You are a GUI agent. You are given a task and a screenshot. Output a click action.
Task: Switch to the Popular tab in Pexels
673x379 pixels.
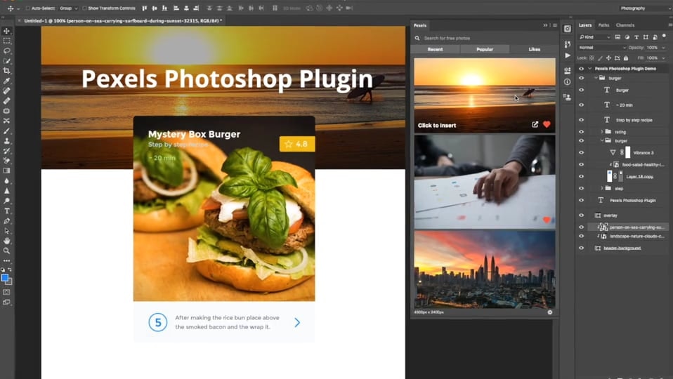pos(485,49)
